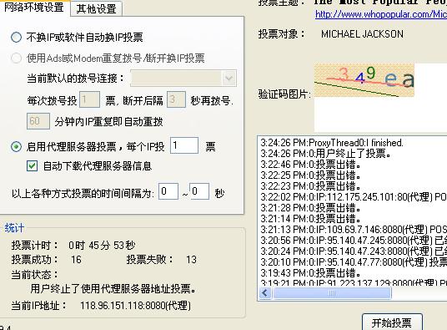
Task: Select log line 3:22:46 PM 投票出错
Action: [311, 165]
